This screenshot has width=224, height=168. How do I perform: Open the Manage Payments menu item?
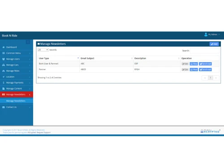17,82
